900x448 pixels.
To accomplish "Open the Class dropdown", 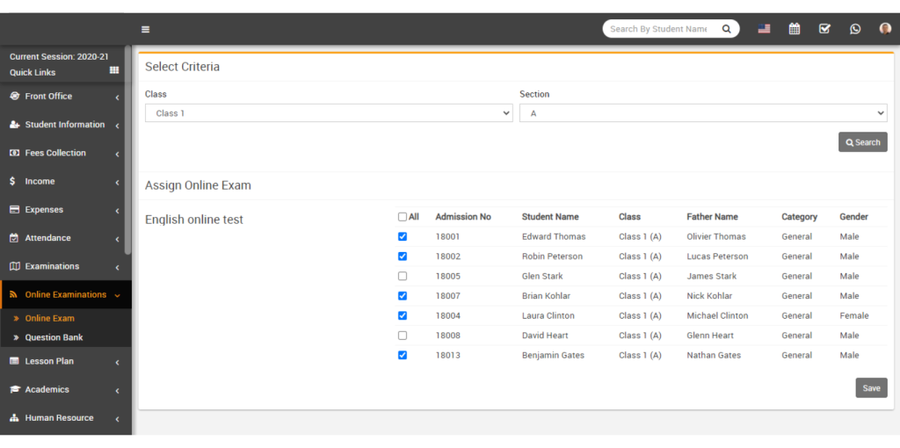I will (x=329, y=113).
